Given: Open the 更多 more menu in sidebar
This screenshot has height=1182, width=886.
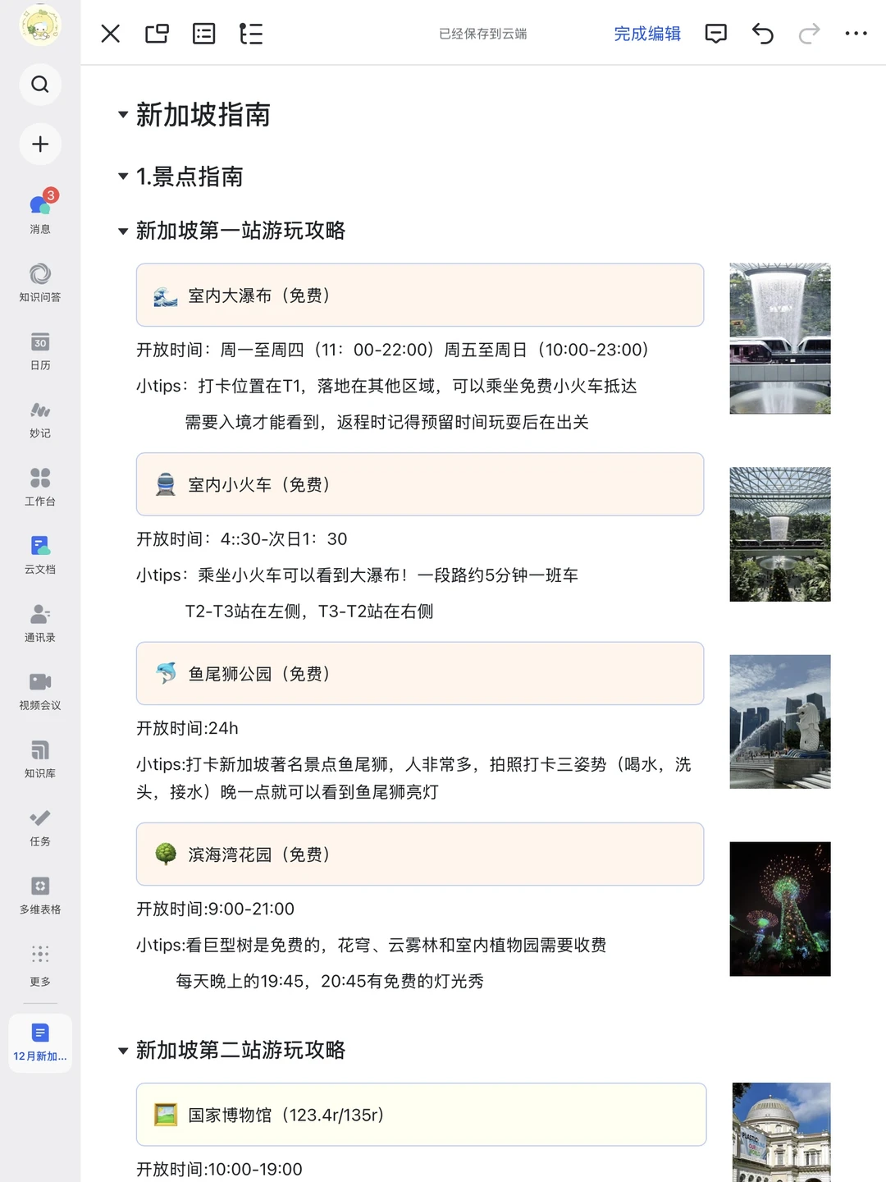Looking at the screenshot, I should tap(39, 955).
